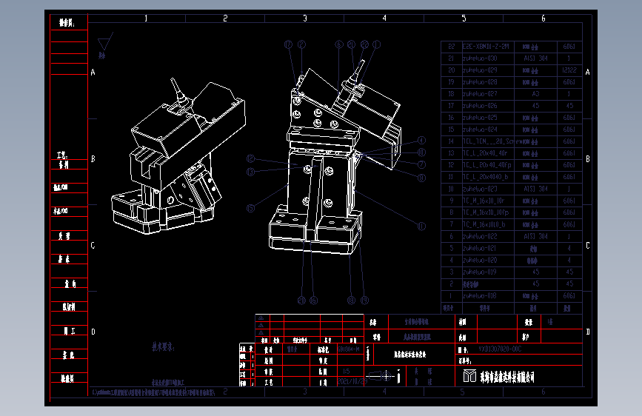Select part balloon 15 on the assembly view
642x416 pixels.
(250, 208)
